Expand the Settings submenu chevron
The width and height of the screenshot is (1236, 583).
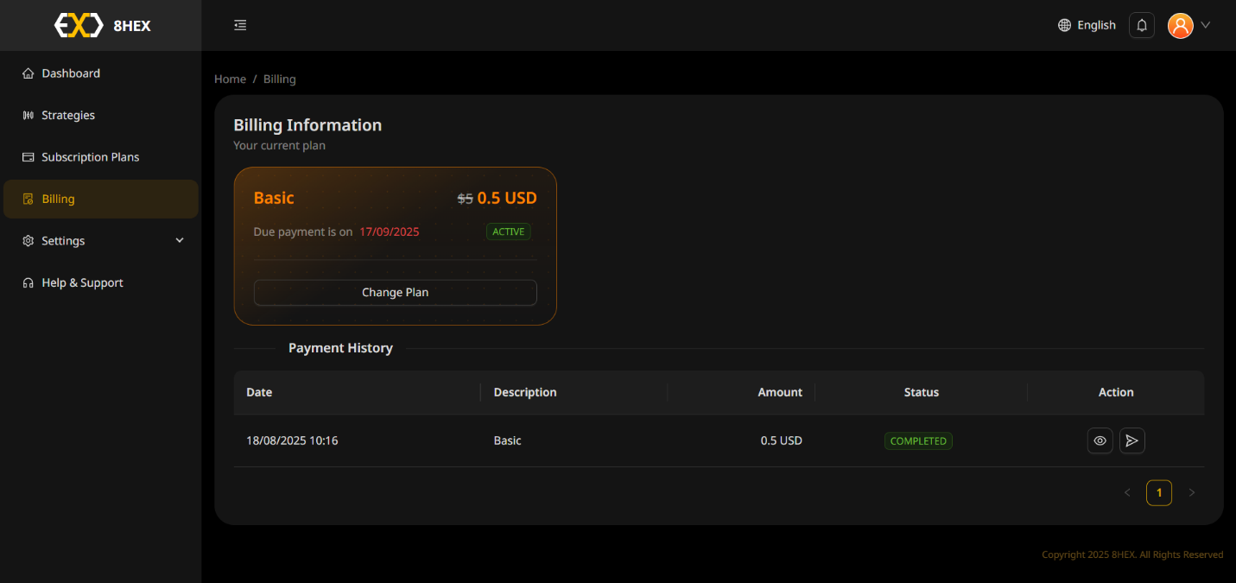coord(180,241)
